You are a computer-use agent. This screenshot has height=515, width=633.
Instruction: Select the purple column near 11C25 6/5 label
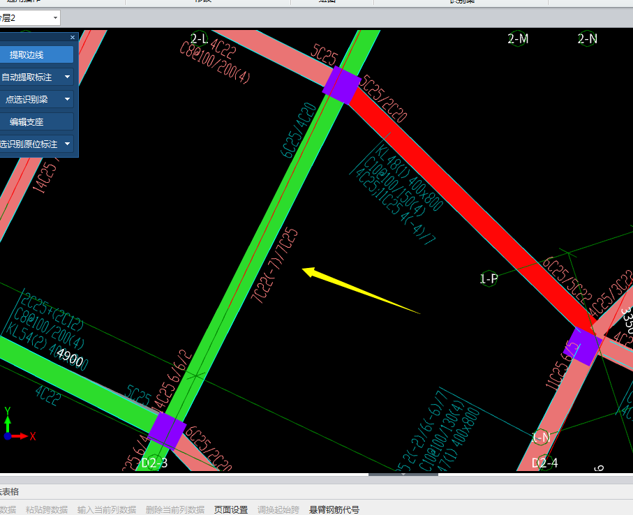click(x=583, y=347)
